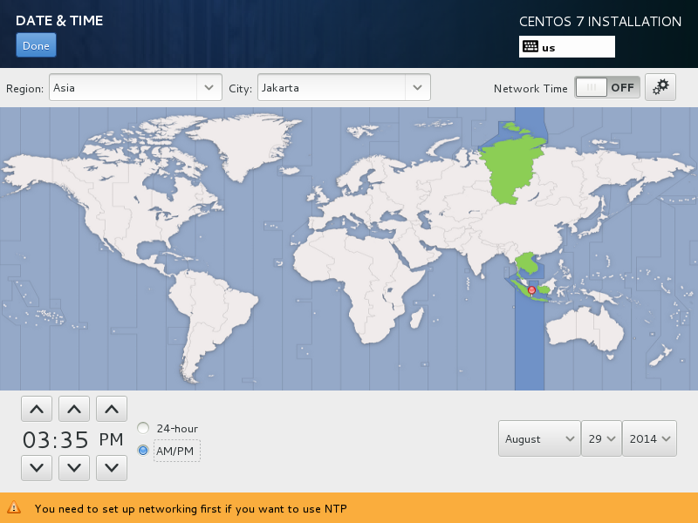Open the month dropdown showing August
The image size is (698, 523).
[539, 438]
